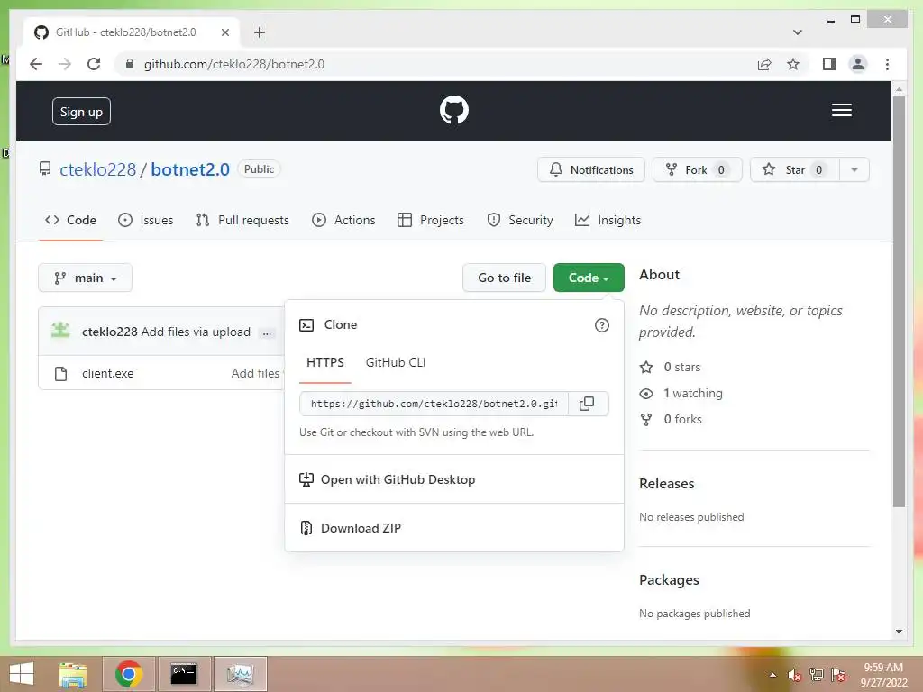923x692 pixels.
Task: Open the Clone help question-mark icon
Action: point(601,325)
